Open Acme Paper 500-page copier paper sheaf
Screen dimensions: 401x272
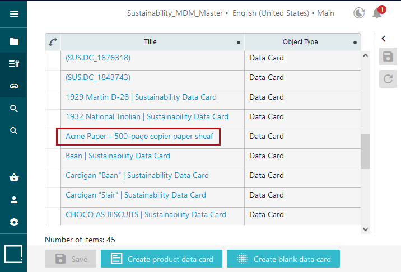pos(139,136)
